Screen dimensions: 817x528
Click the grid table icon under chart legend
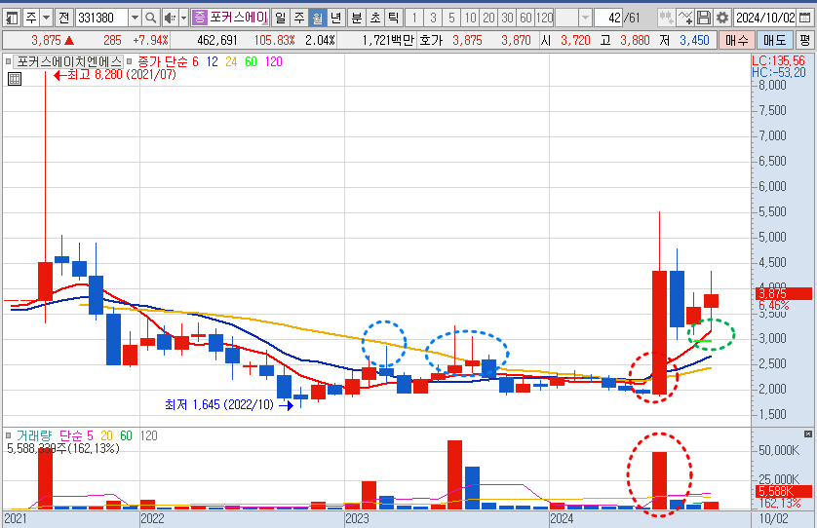(x=15, y=79)
